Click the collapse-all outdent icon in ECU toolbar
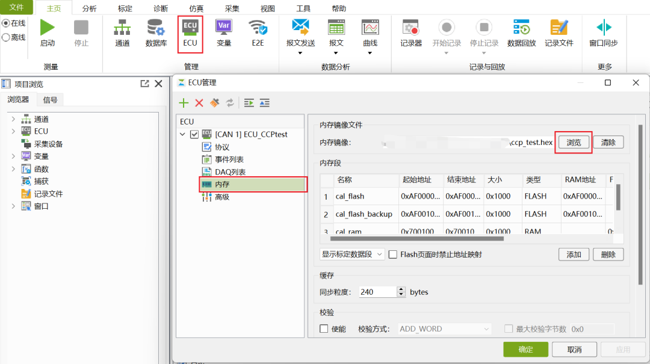 [x=264, y=103]
